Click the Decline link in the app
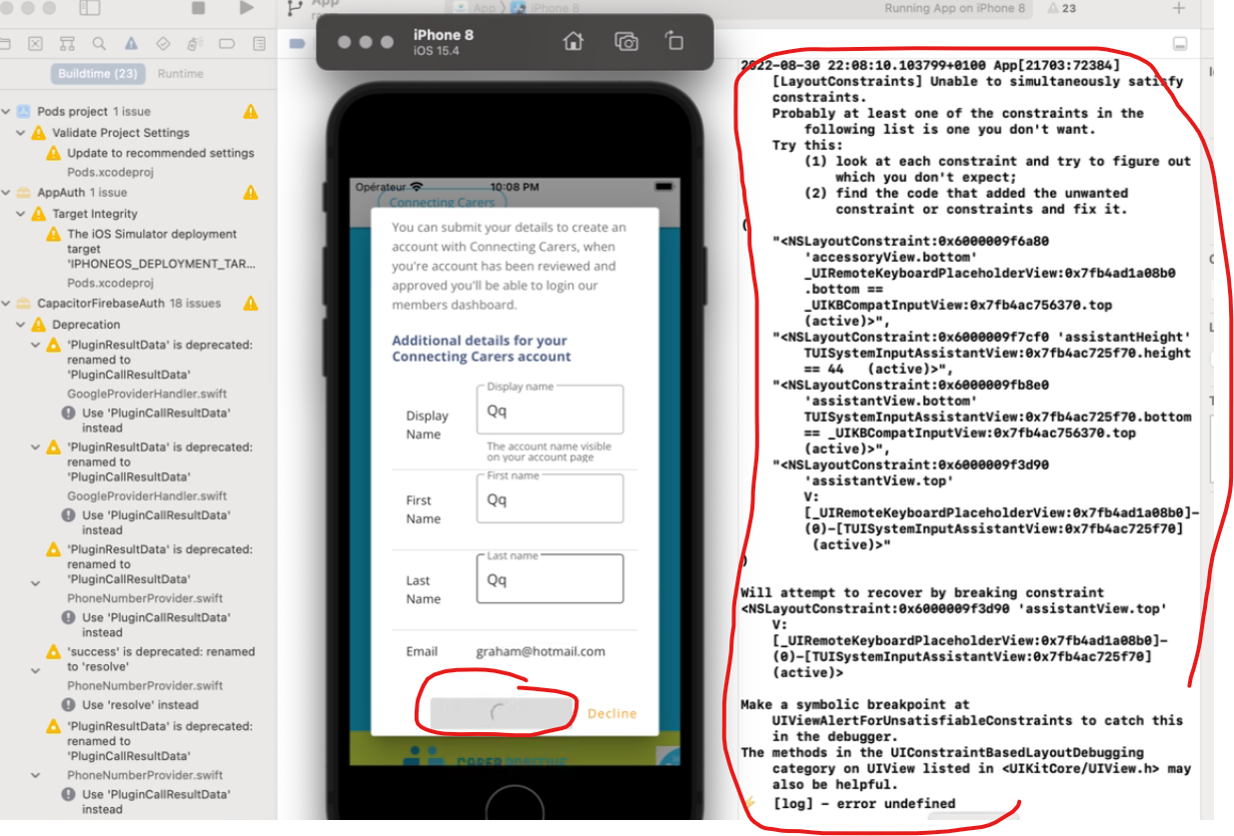This screenshot has width=1234, height=836. pyautogui.click(x=612, y=713)
